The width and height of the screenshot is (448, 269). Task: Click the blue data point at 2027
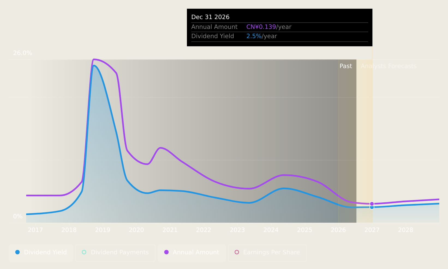pos(372,207)
